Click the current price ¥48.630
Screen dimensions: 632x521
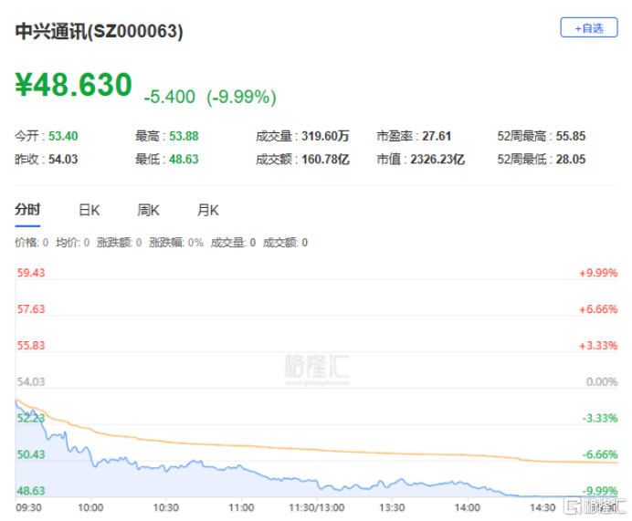[x=74, y=85]
